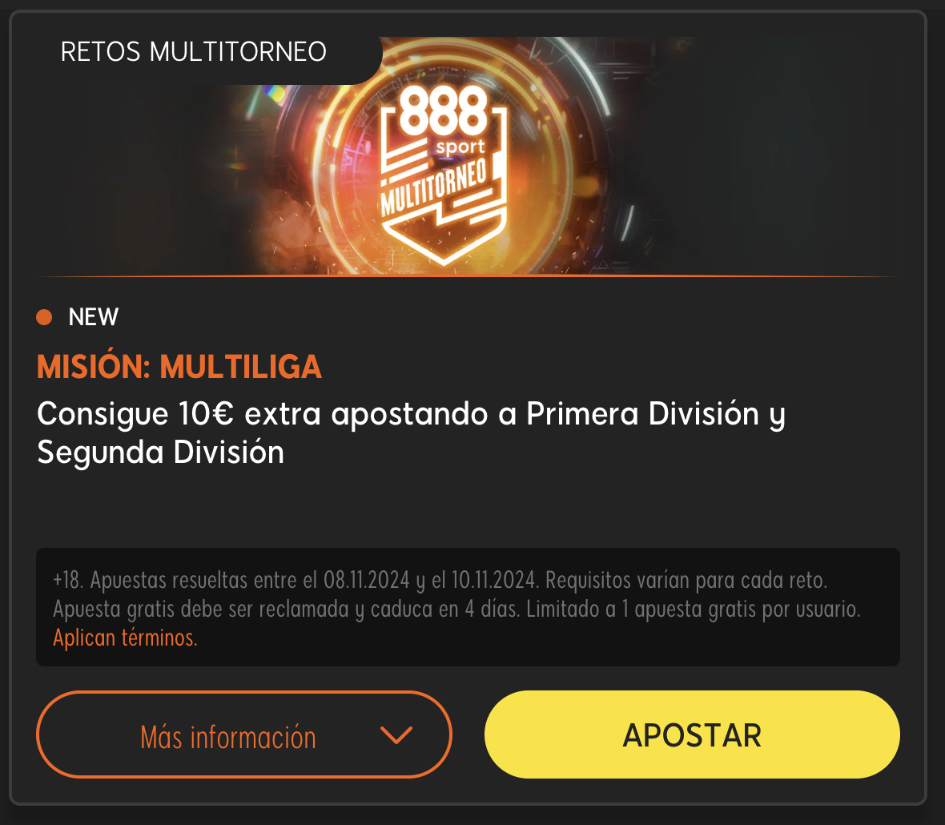Click the Segunda División text line

(x=160, y=452)
